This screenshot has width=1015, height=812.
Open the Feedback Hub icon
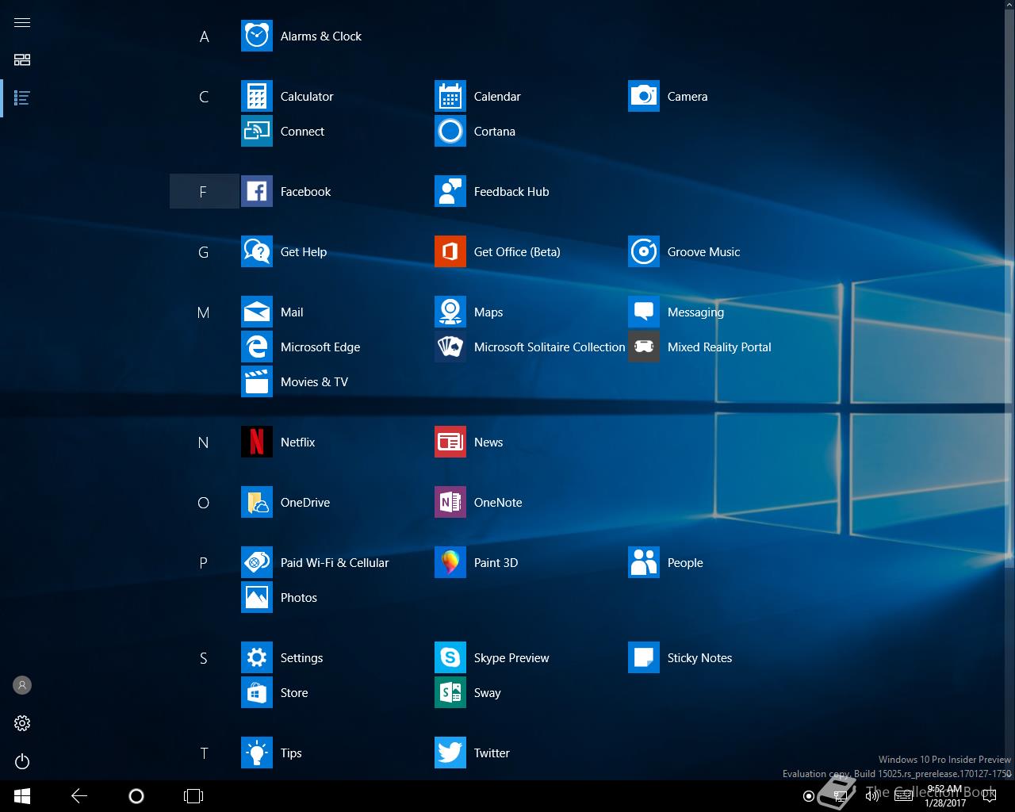pos(450,192)
